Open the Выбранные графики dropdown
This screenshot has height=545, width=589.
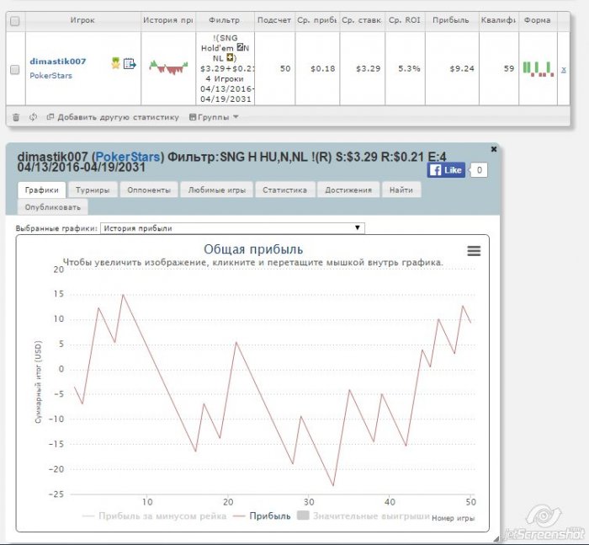point(232,228)
